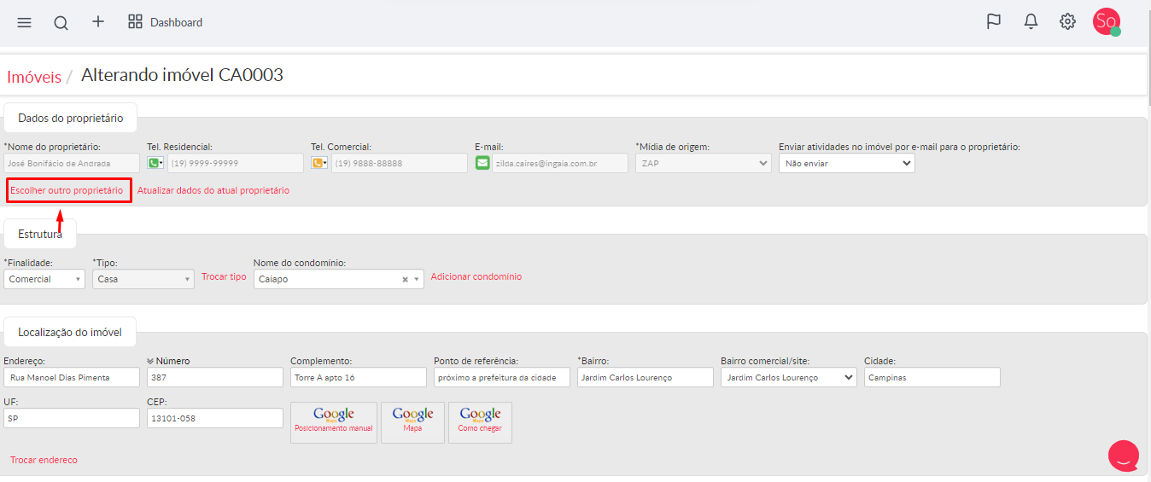The height and width of the screenshot is (482, 1151).
Task: Click the Complemento input field
Action: tap(358, 377)
